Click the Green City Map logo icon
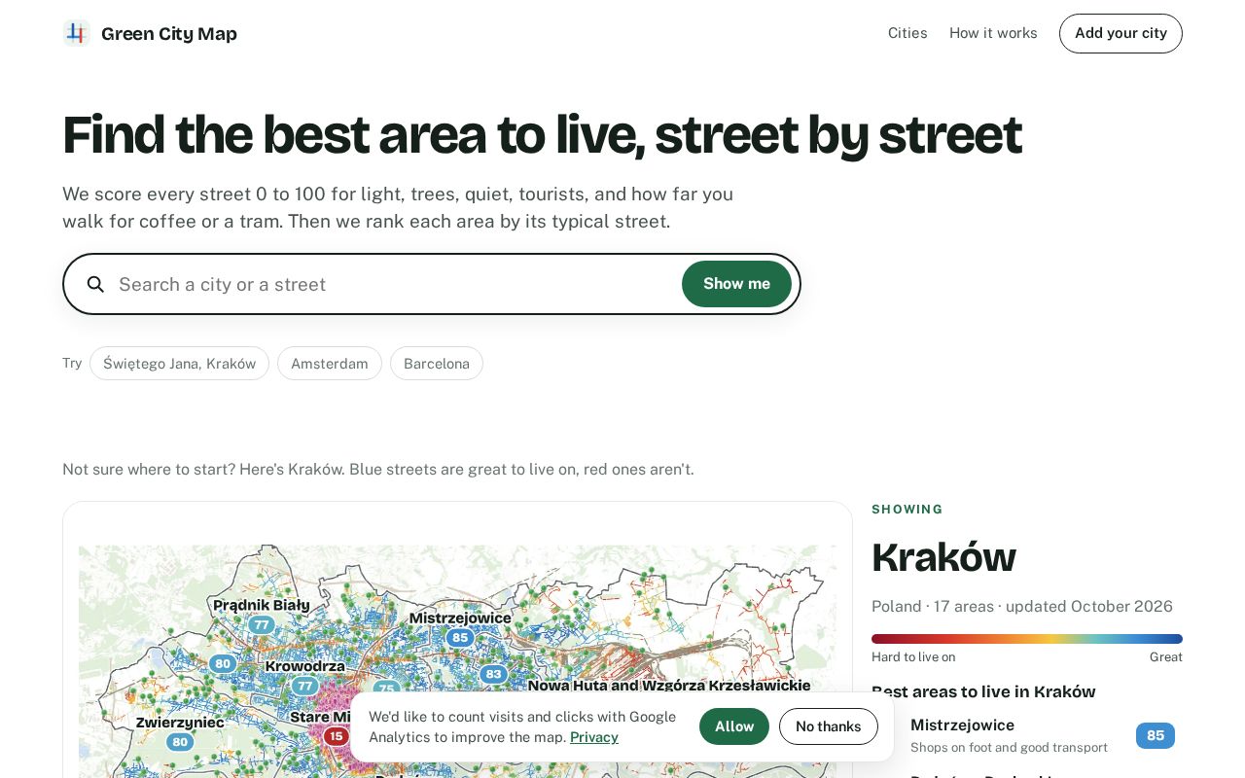The width and height of the screenshot is (1245, 778). (77, 33)
